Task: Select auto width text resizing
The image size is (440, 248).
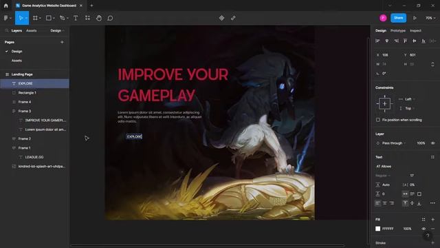Action: pyautogui.click(x=405, y=194)
